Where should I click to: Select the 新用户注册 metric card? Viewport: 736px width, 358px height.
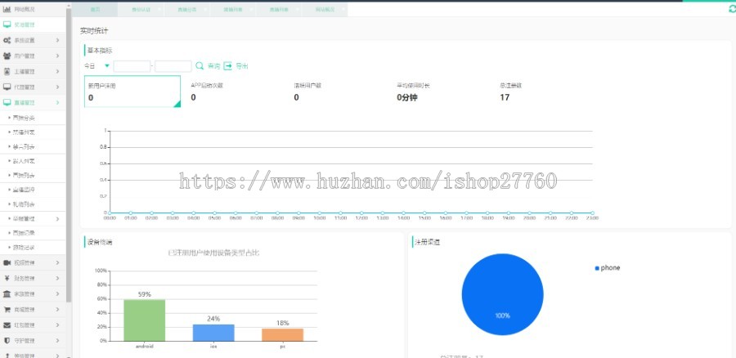[132, 92]
